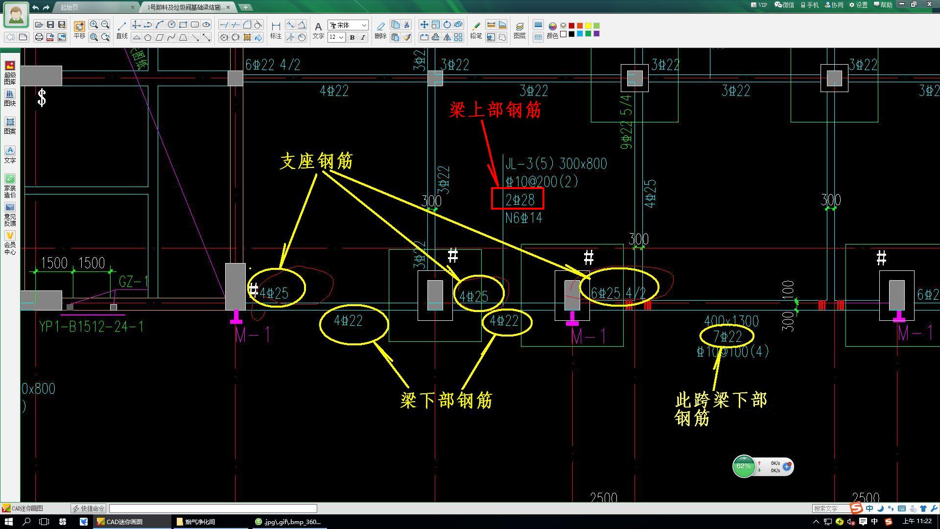
Task: Open the 协同 collaboration option
Action: click(834, 5)
